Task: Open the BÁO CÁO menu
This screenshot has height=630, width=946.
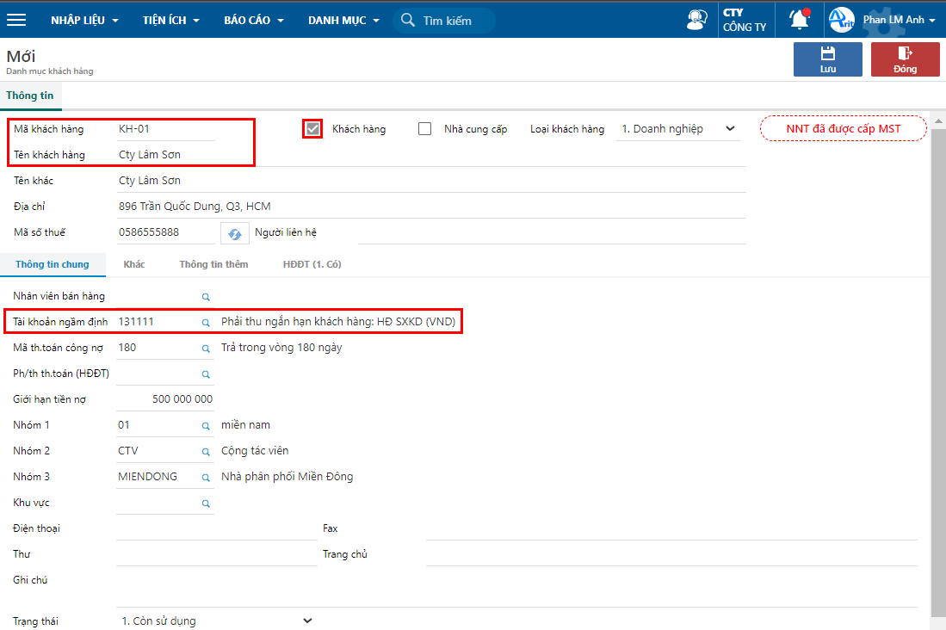Action: (253, 20)
